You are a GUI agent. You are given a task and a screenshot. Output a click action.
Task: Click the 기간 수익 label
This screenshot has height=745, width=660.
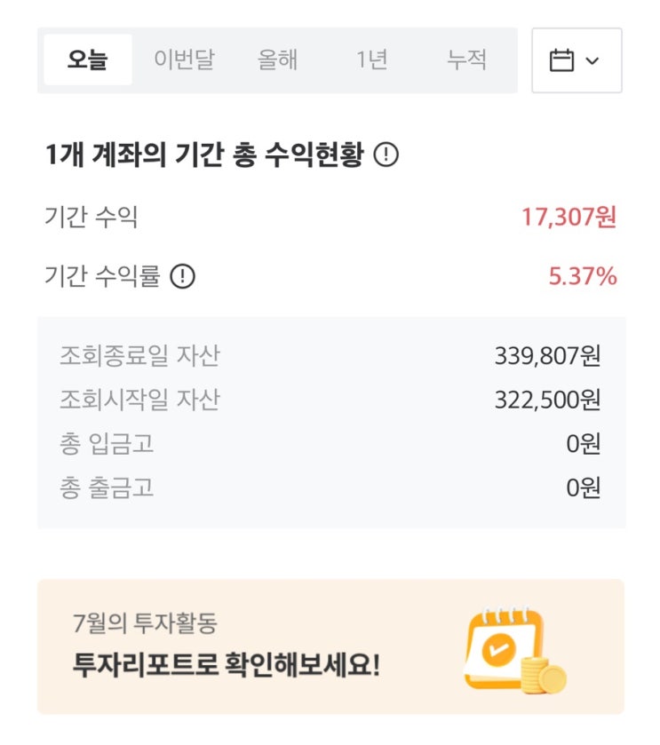[x=91, y=218]
